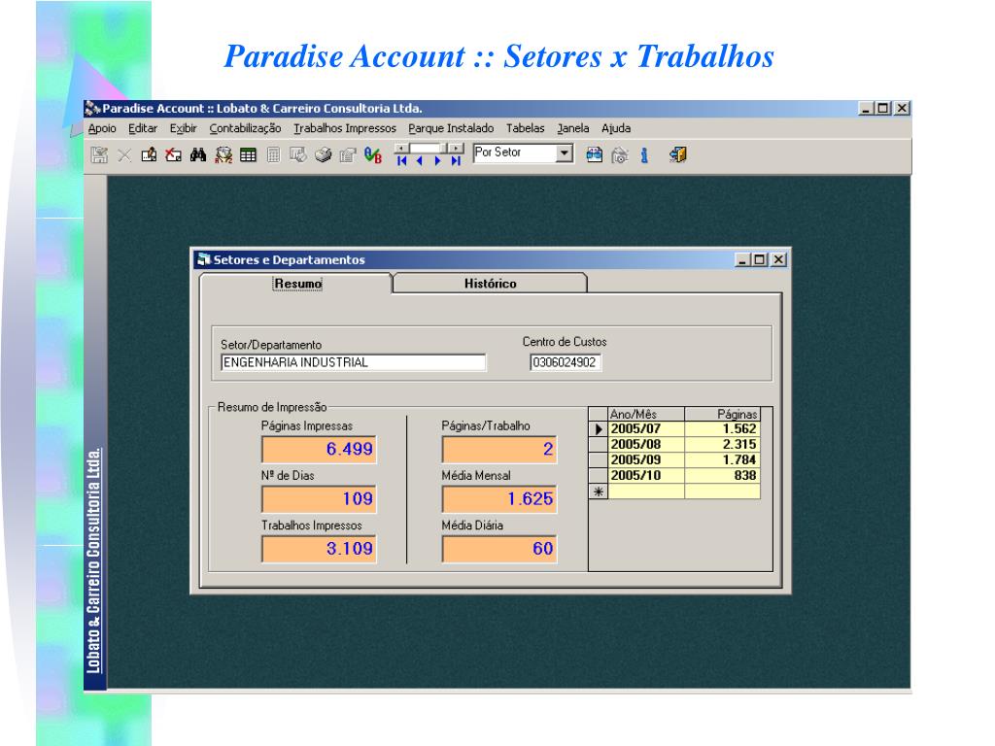Click the delete X toolbar icon

coord(124,154)
